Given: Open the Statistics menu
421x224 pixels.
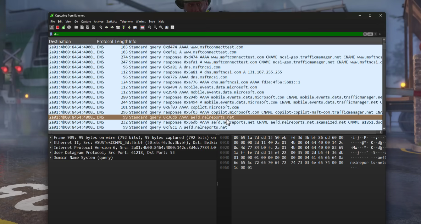Looking at the screenshot, I should tap(112, 22).
